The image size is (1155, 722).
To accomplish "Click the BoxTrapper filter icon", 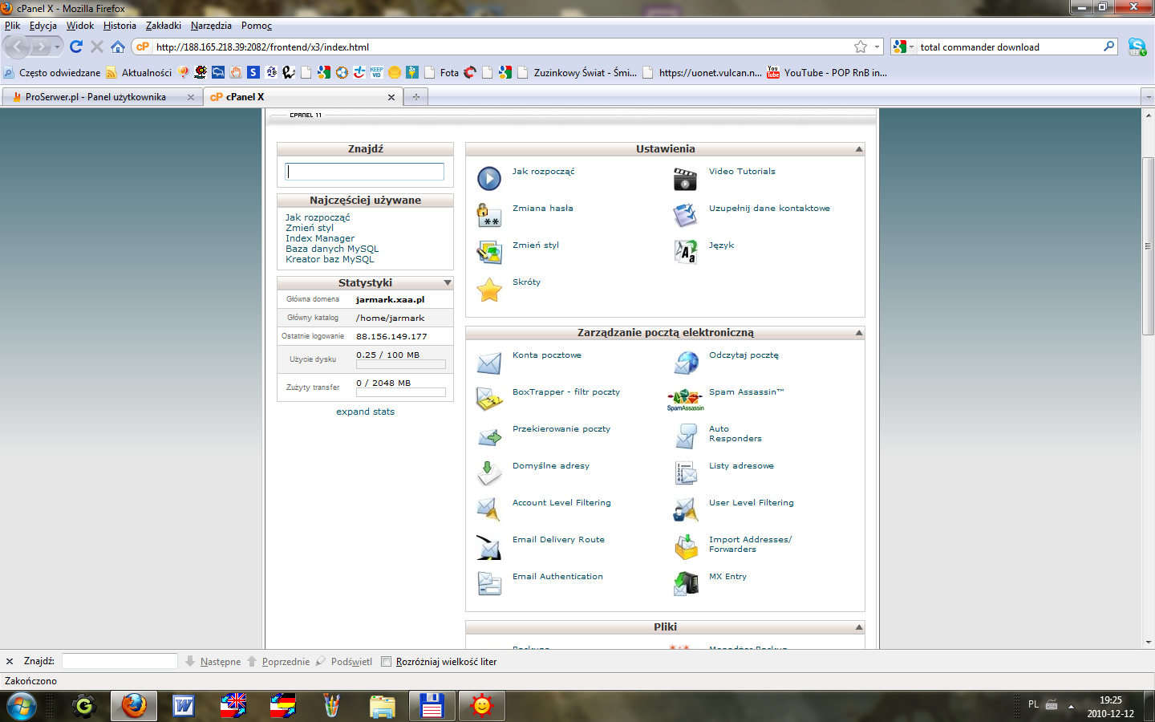I will 488,399.
